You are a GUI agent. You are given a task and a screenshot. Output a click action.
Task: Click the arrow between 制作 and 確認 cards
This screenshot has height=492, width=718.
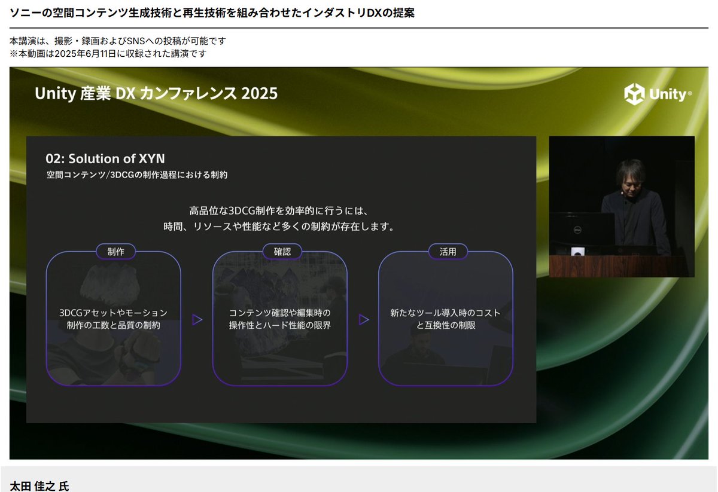click(x=197, y=320)
